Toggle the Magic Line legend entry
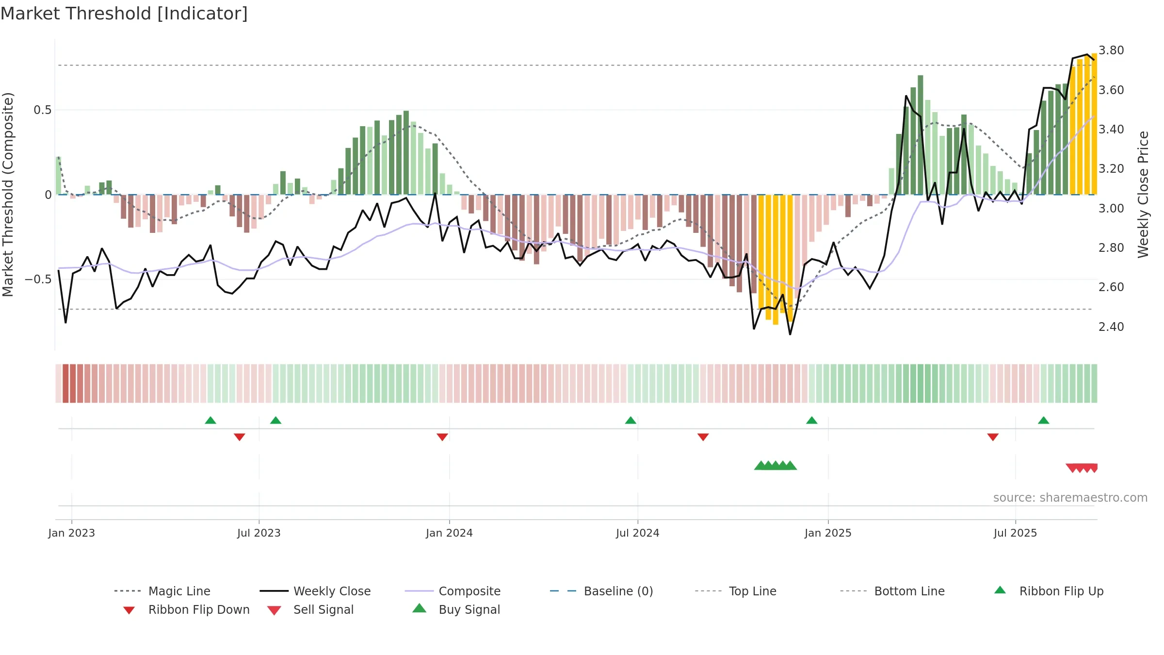The image size is (1164, 655). pyautogui.click(x=162, y=591)
